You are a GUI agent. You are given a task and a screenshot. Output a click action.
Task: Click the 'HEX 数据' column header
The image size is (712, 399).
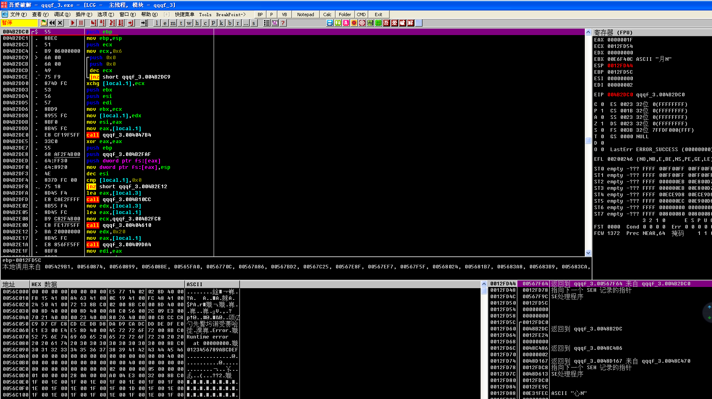pos(107,284)
